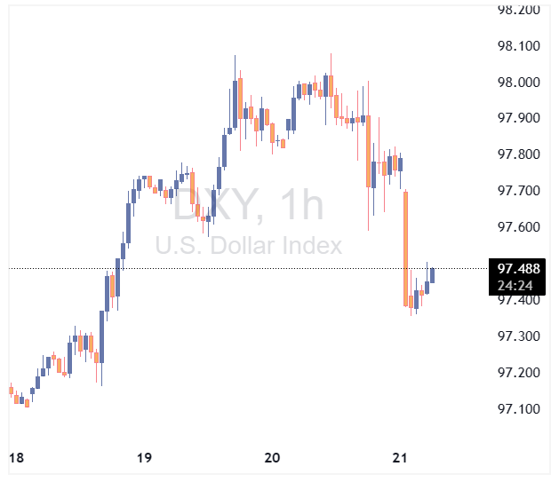Click the 97.800 price axis label
The width and height of the screenshot is (559, 490).
(519, 154)
